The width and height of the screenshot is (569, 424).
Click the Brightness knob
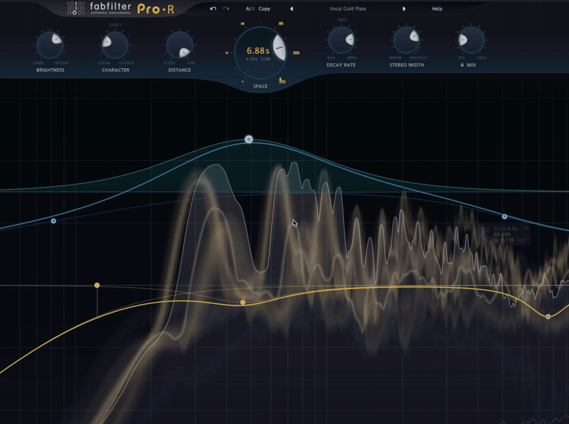(50, 45)
